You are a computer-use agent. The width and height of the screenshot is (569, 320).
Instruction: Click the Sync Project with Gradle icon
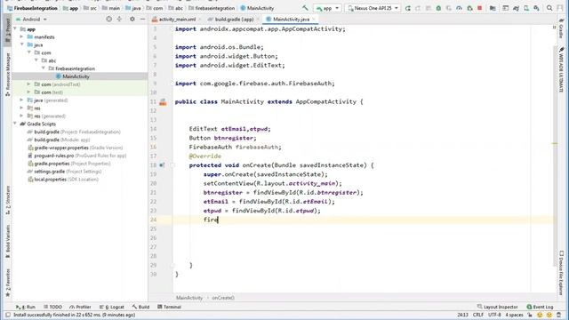(516, 8)
